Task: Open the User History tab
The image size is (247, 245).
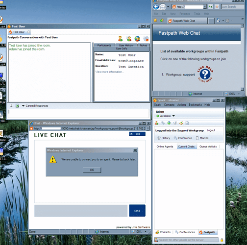Action: pos(126,45)
